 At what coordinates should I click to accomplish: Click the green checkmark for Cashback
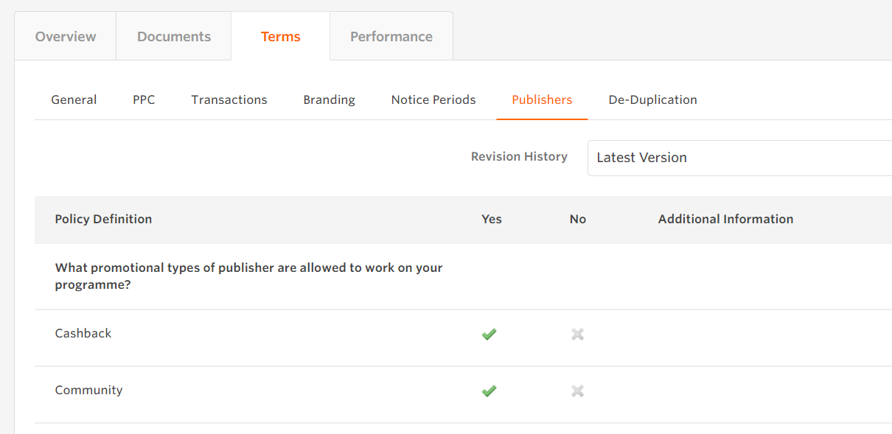(489, 335)
